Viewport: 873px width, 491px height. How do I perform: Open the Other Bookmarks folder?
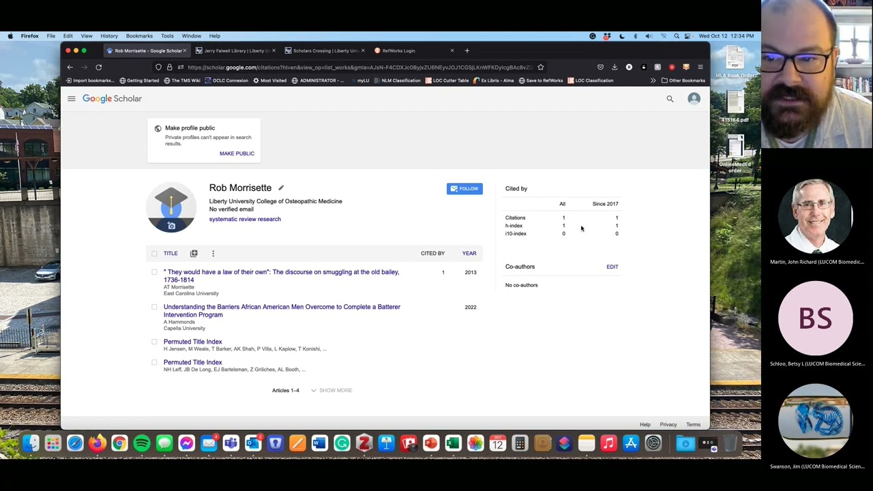coord(683,80)
